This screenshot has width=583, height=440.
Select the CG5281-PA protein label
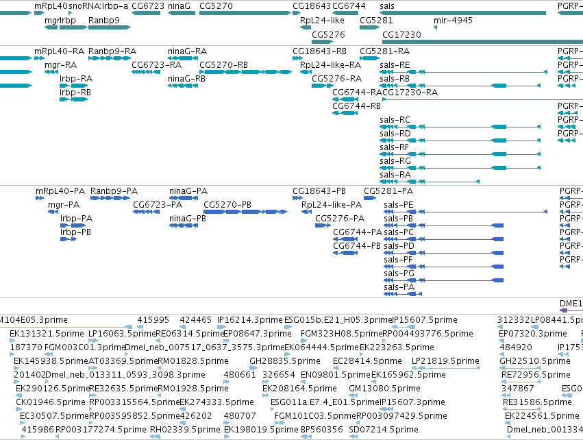point(388,191)
